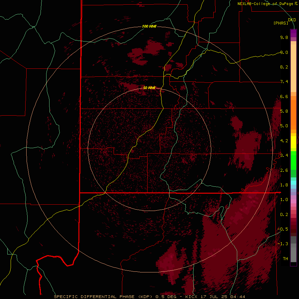Screen dimensions: 299x299
Task: Click the -0.5 legend scale value
Action: 283,229
